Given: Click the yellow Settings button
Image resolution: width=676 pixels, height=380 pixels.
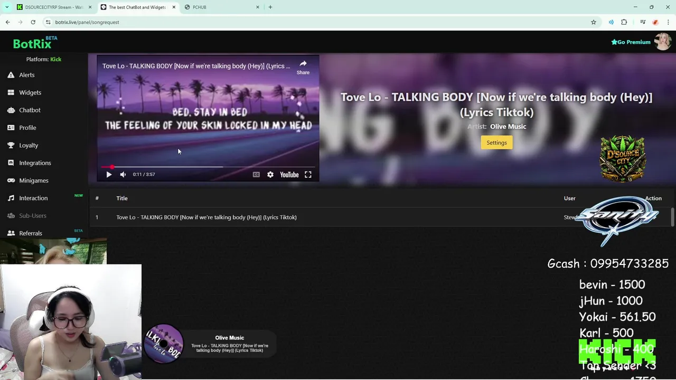Looking at the screenshot, I should (496, 142).
